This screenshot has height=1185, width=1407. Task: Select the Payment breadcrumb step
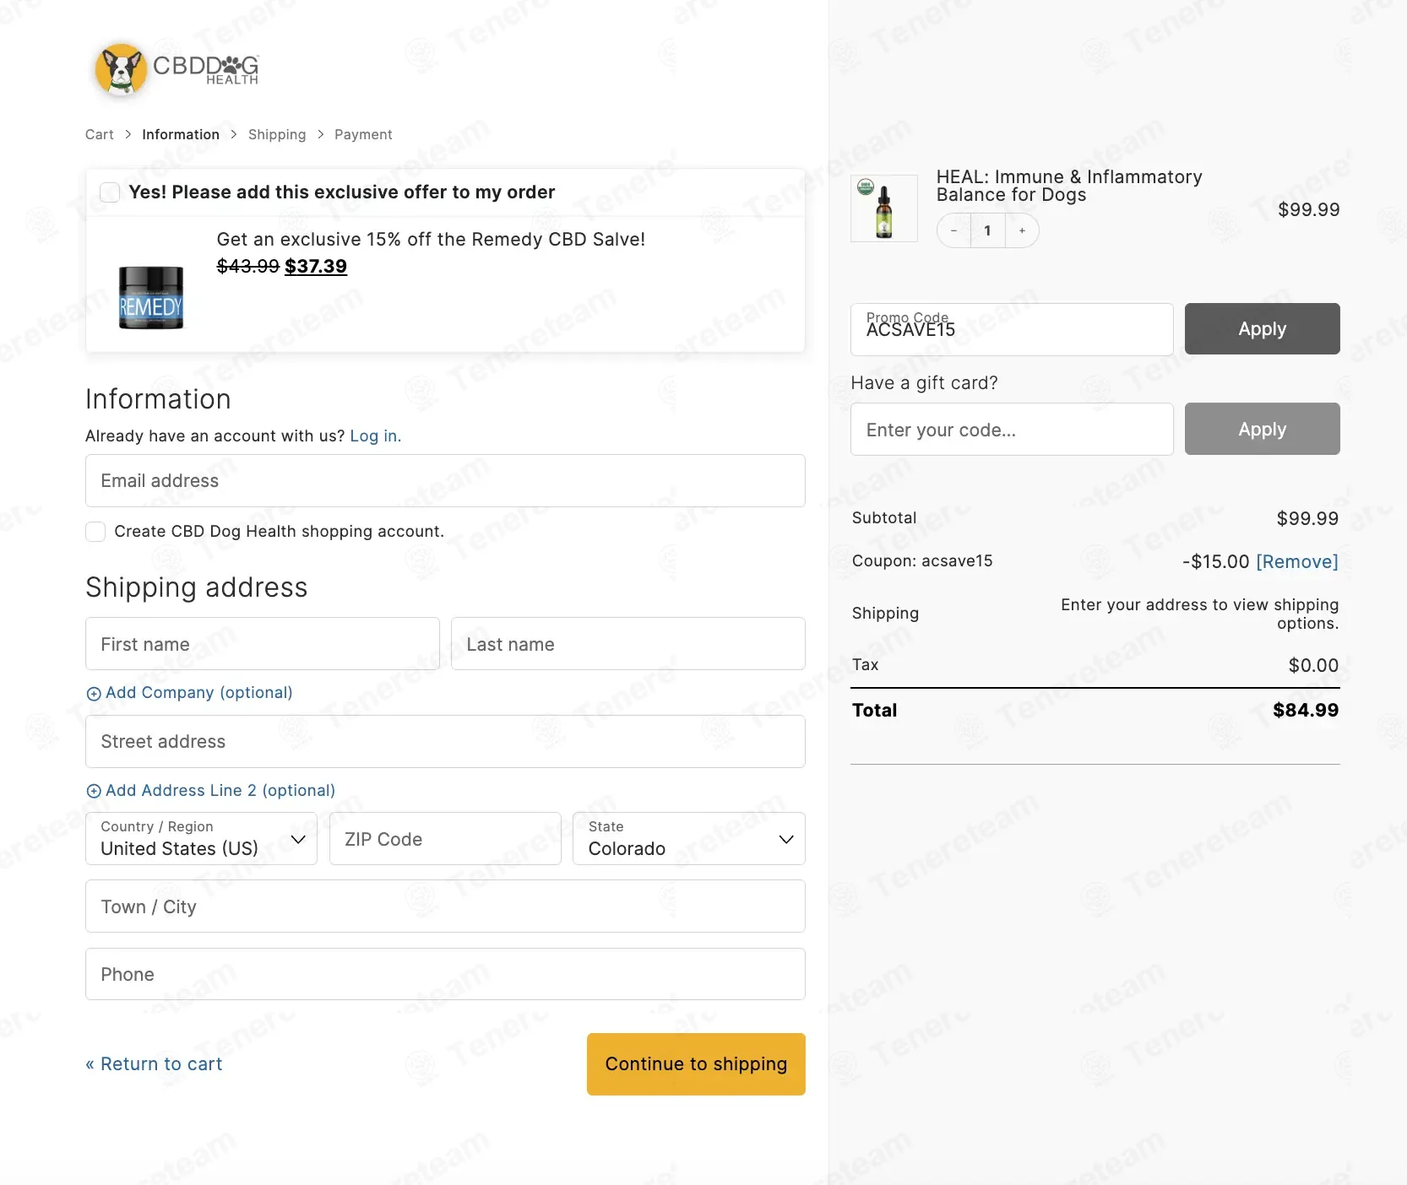pyautogui.click(x=363, y=135)
